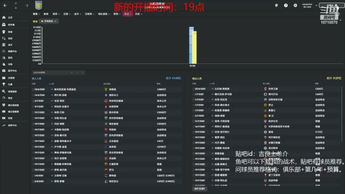Go back with the left arrow

point(5,5)
